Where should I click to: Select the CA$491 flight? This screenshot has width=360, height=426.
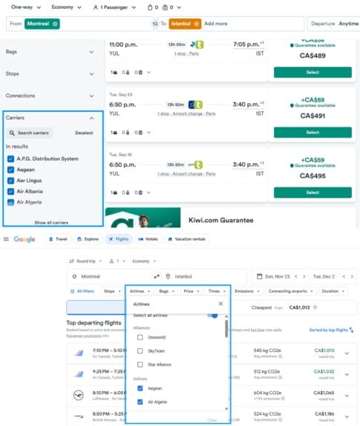point(312,133)
